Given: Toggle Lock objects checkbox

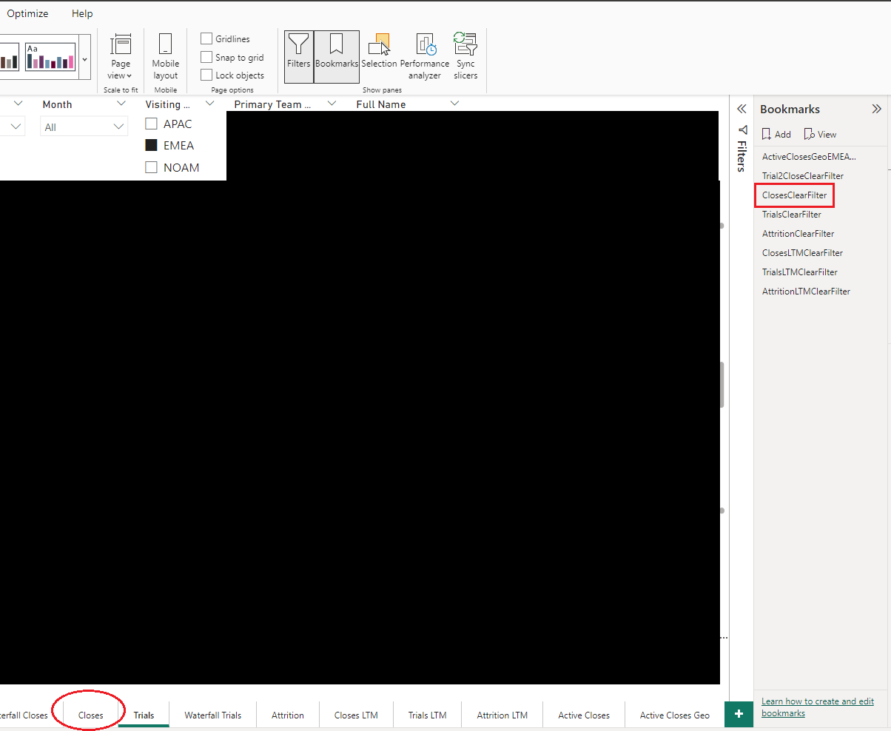Looking at the screenshot, I should coord(206,75).
